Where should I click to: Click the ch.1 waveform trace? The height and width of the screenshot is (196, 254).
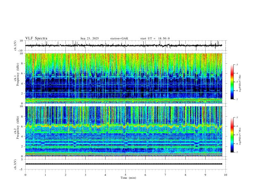(x=123, y=45)
